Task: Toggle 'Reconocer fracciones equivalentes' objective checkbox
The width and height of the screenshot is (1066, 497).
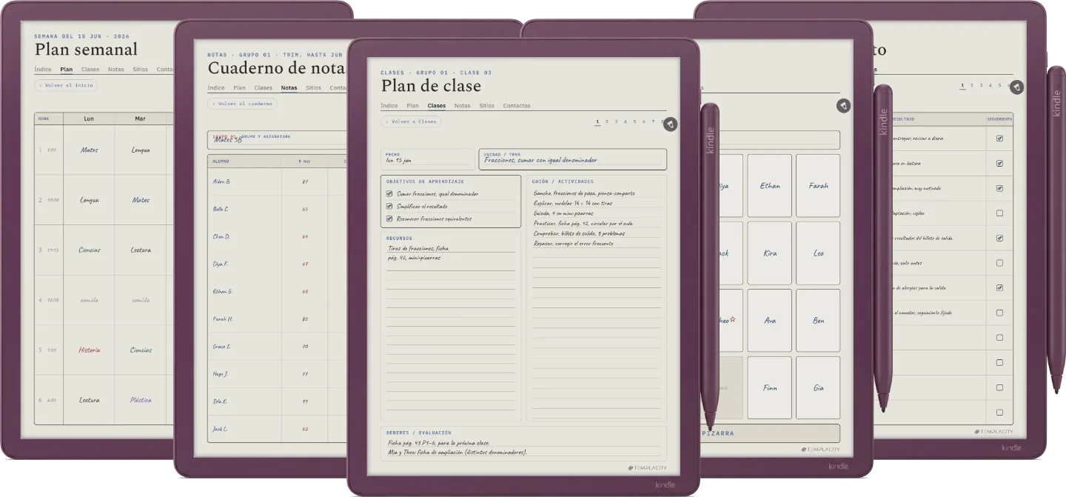Action: click(389, 219)
